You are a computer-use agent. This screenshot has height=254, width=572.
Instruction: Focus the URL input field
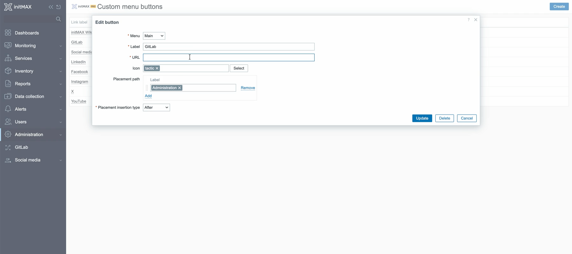click(228, 57)
